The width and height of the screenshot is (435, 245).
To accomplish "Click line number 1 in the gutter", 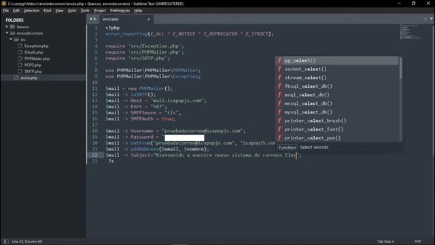I will (96, 28).
